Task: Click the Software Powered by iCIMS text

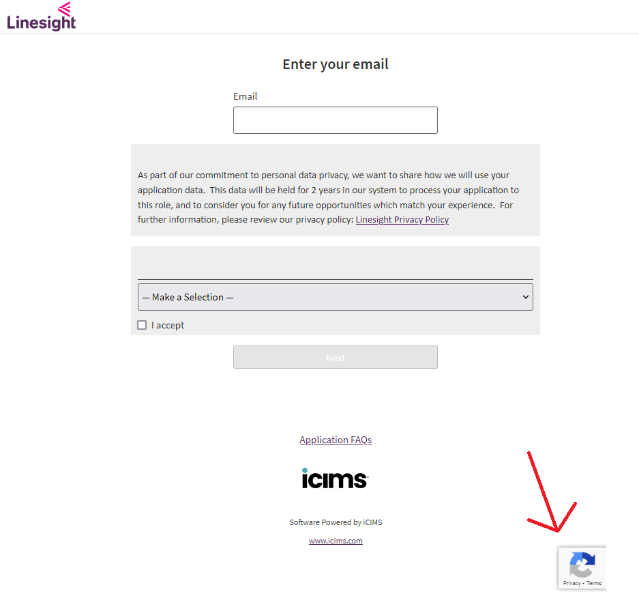Action: [x=336, y=522]
